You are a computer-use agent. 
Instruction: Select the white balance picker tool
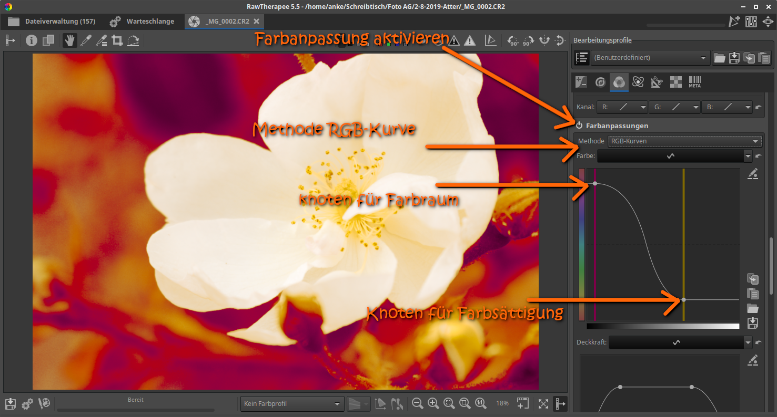[101, 40]
